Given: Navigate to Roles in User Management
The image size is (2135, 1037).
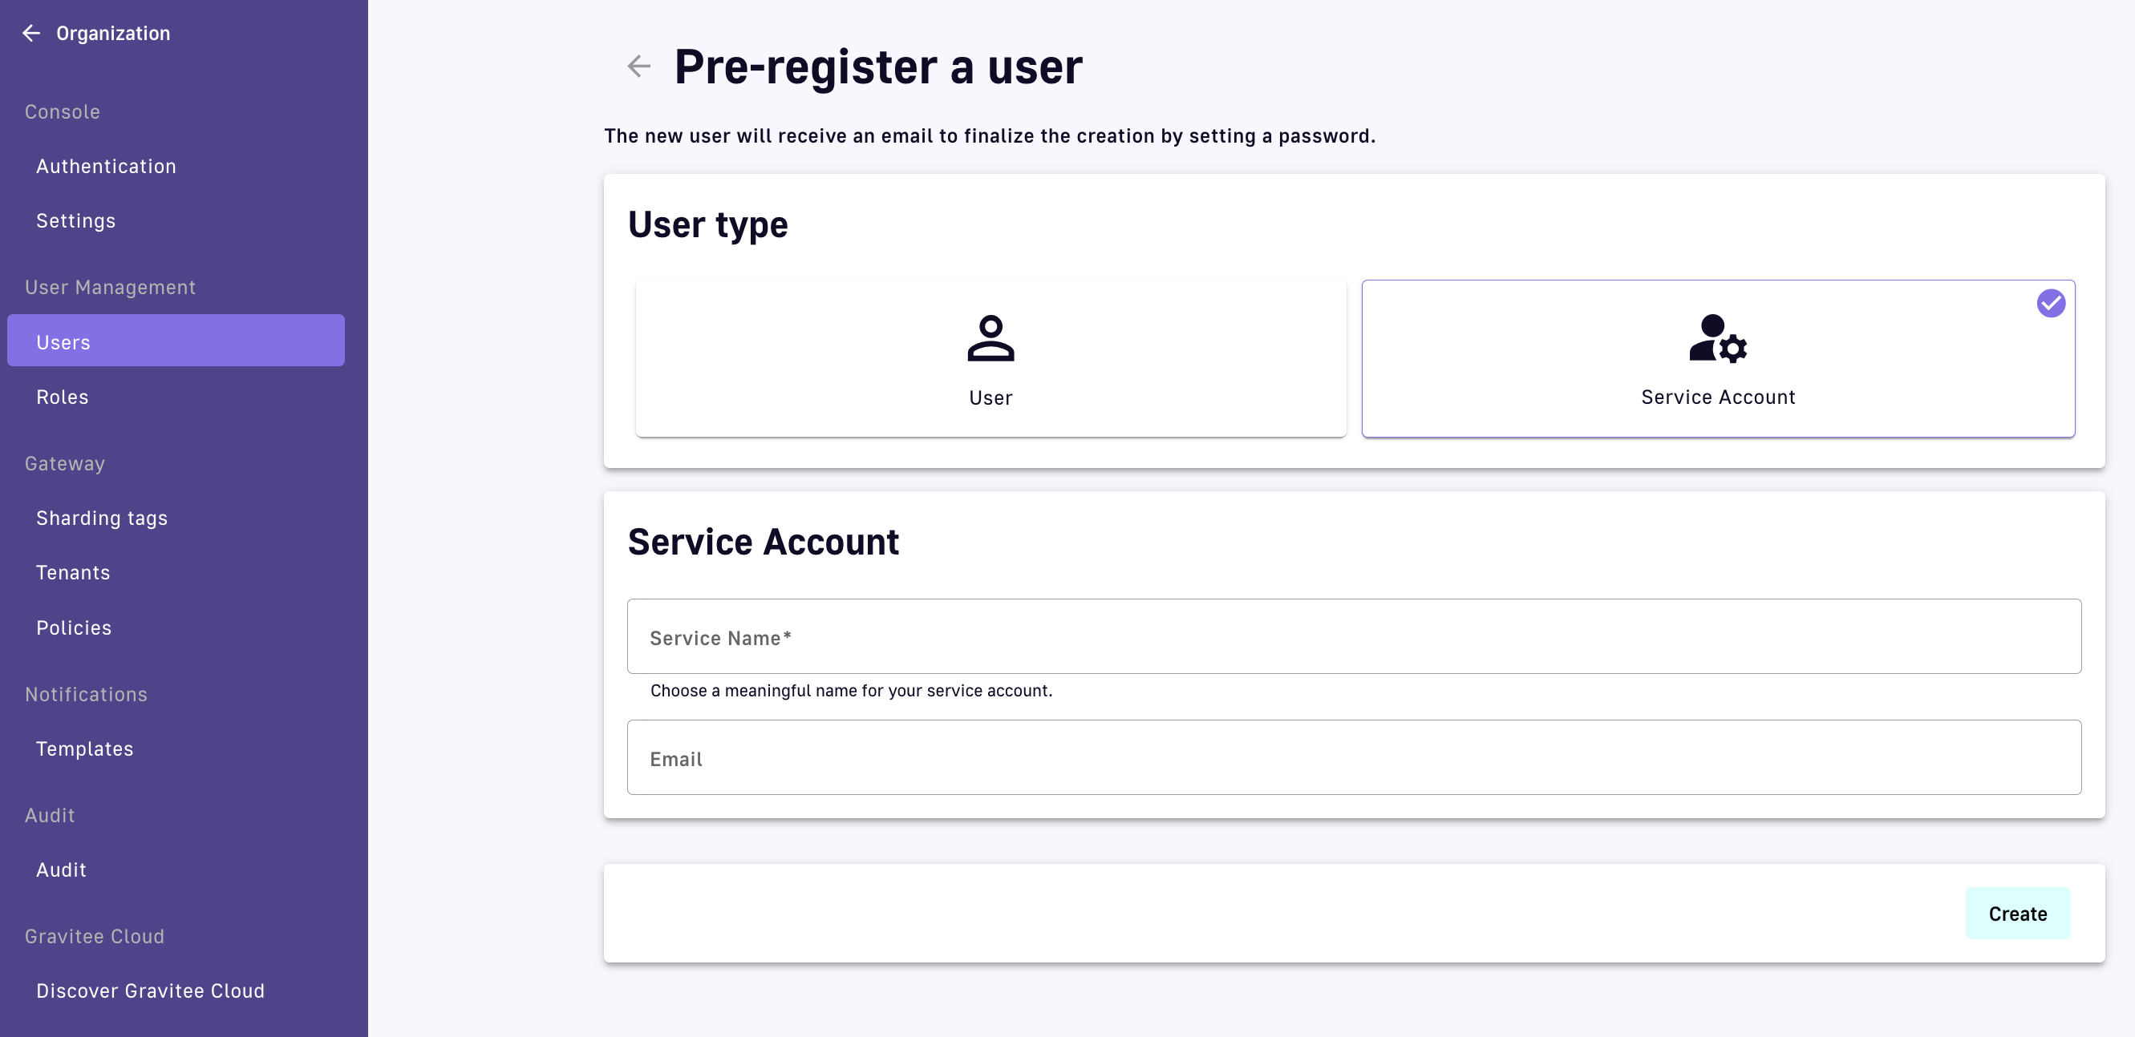Looking at the screenshot, I should [x=63, y=397].
